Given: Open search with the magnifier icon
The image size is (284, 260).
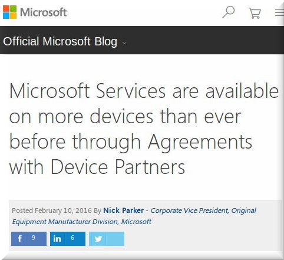Looking at the screenshot, I should tap(229, 12).
